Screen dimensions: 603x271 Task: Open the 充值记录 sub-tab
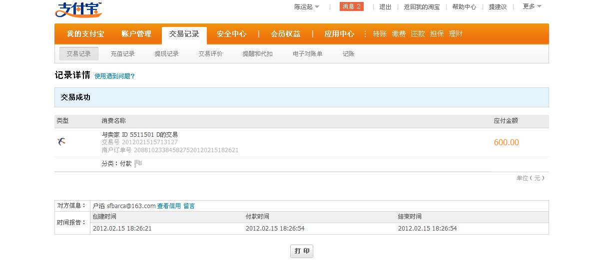122,54
